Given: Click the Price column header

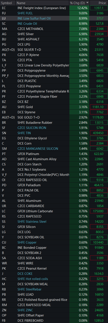Looking at the screenshot, I should pyautogui.click(x=102, y=3).
